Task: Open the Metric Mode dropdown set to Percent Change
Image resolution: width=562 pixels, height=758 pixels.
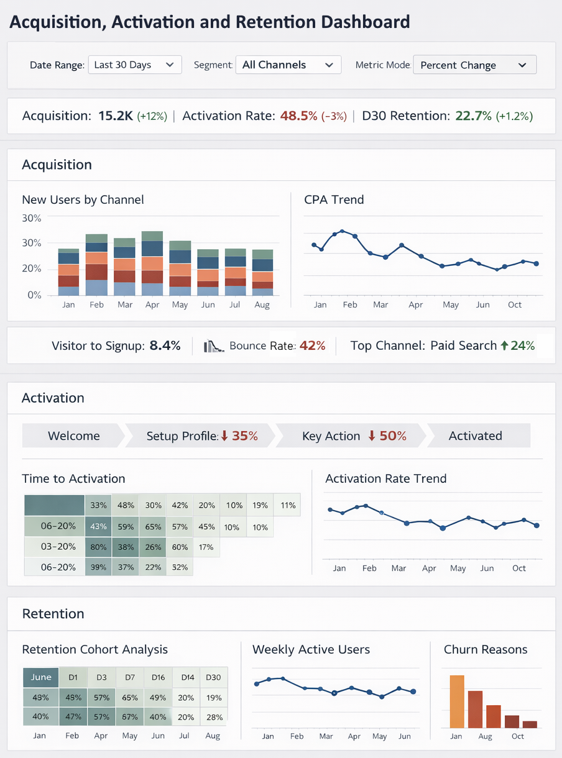Action: tap(474, 64)
